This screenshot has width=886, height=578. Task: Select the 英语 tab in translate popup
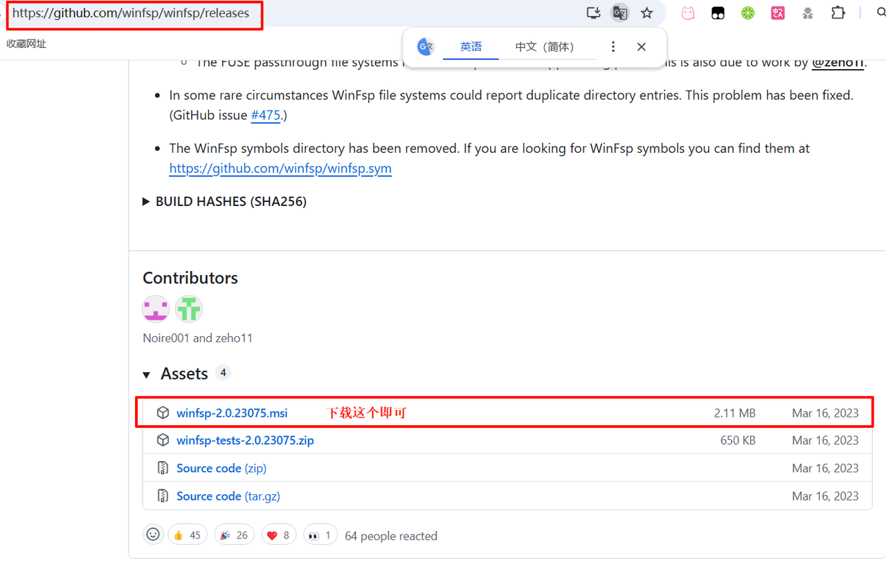(x=471, y=47)
